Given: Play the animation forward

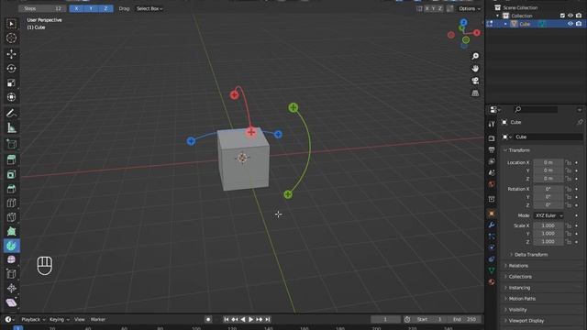Looking at the screenshot, I should click(250, 320).
